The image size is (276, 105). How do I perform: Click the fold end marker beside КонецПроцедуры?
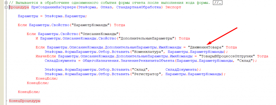pos(6,101)
